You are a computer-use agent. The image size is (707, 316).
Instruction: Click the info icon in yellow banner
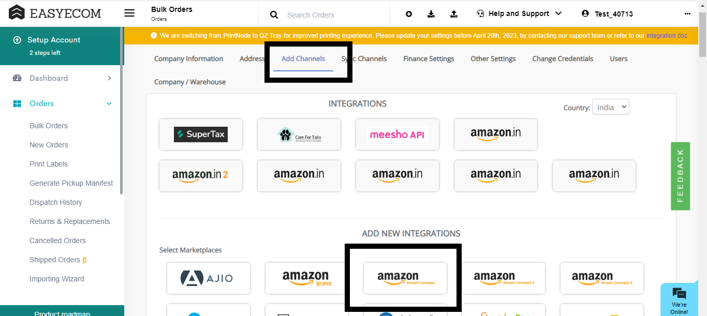(154, 36)
